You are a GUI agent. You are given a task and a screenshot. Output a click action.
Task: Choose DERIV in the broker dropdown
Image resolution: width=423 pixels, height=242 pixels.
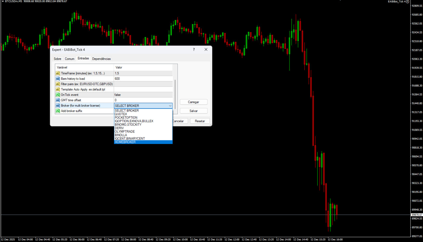[119, 128]
